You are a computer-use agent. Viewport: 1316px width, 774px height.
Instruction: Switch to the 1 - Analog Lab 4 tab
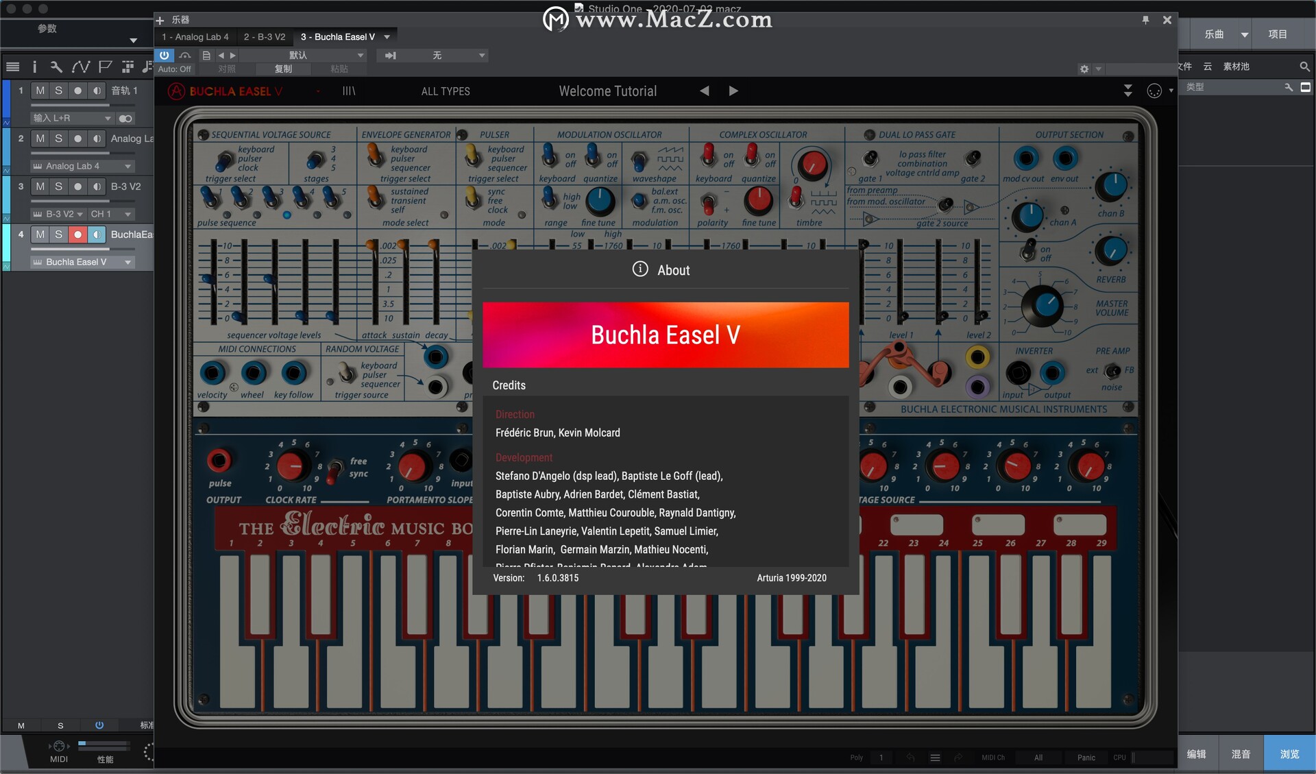point(195,37)
